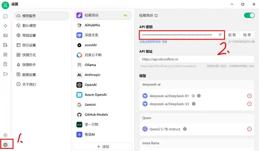The image size is (259, 151).
Task: Open the 模型服务 settings section
Action: pyautogui.click(x=42, y=16)
